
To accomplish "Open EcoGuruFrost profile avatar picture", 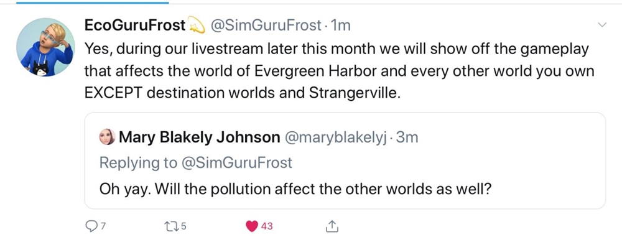I will 45,47.
